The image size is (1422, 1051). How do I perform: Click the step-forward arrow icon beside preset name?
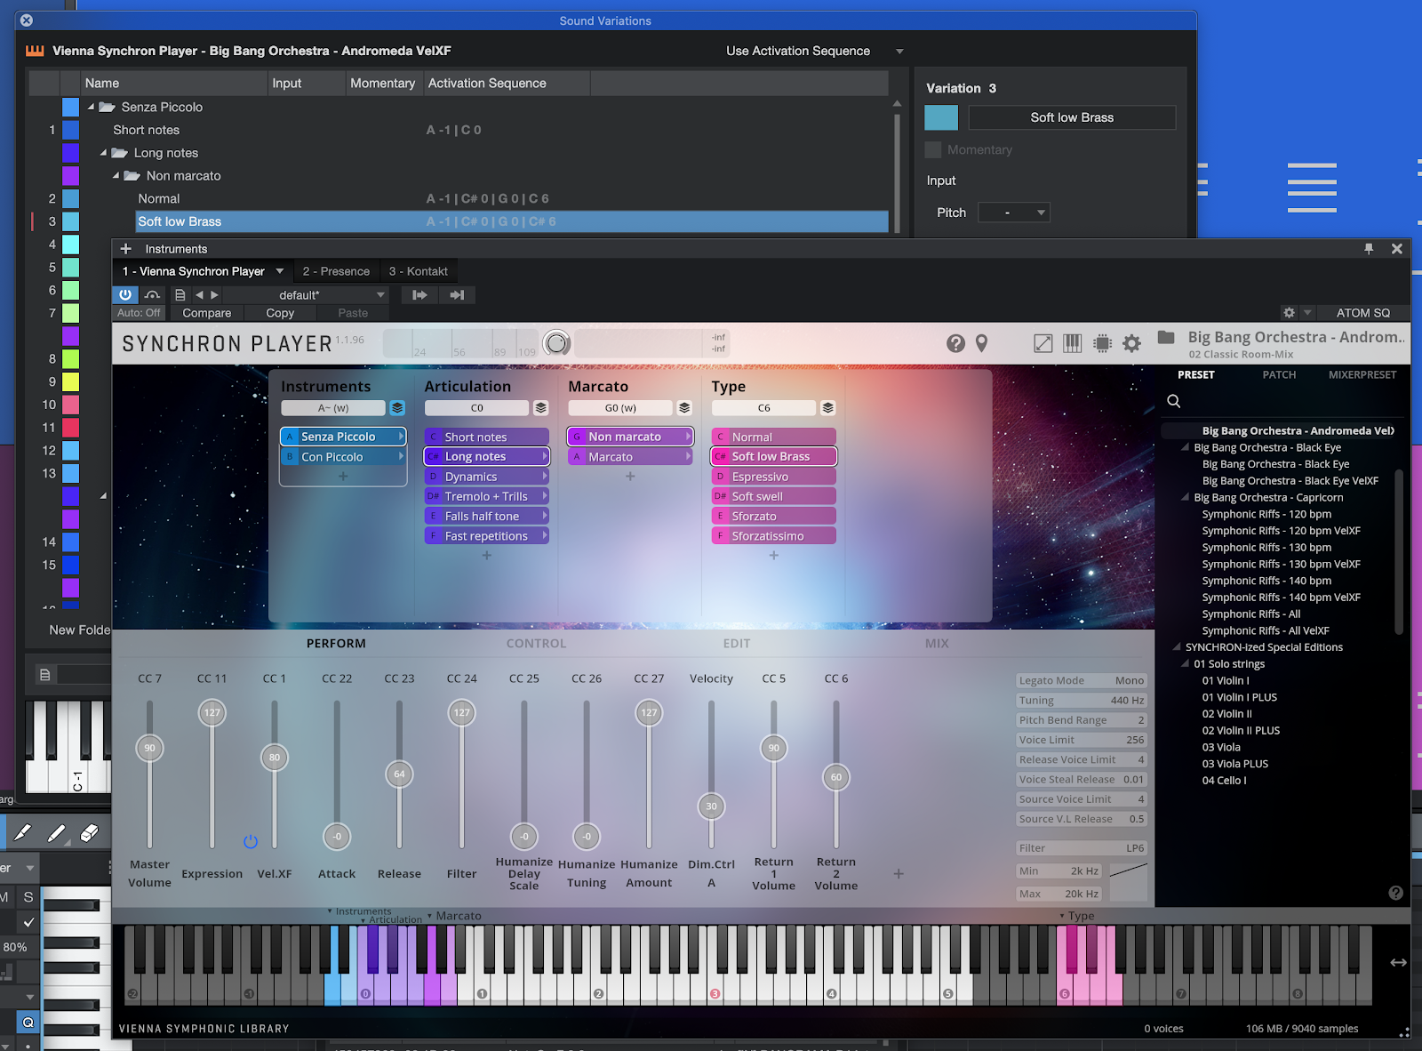(419, 295)
